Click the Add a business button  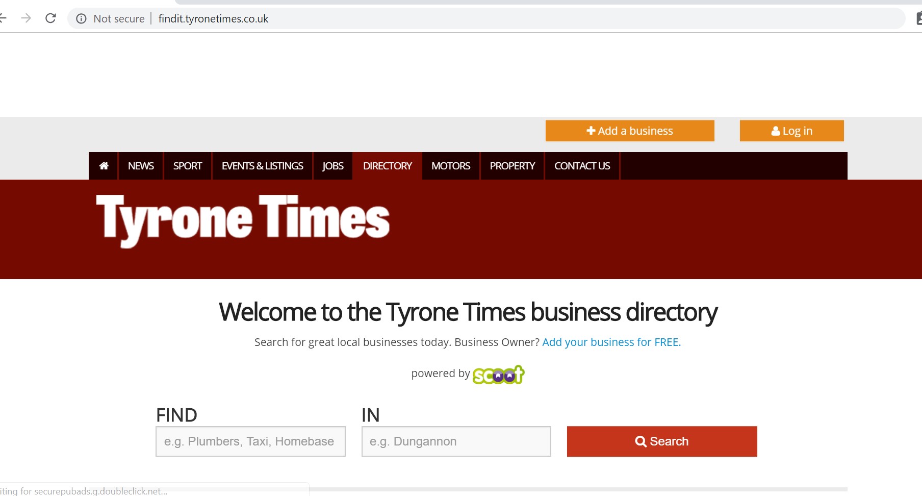(x=630, y=131)
